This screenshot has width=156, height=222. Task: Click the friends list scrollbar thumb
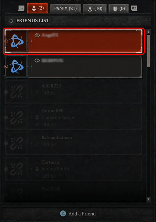pos(148,51)
